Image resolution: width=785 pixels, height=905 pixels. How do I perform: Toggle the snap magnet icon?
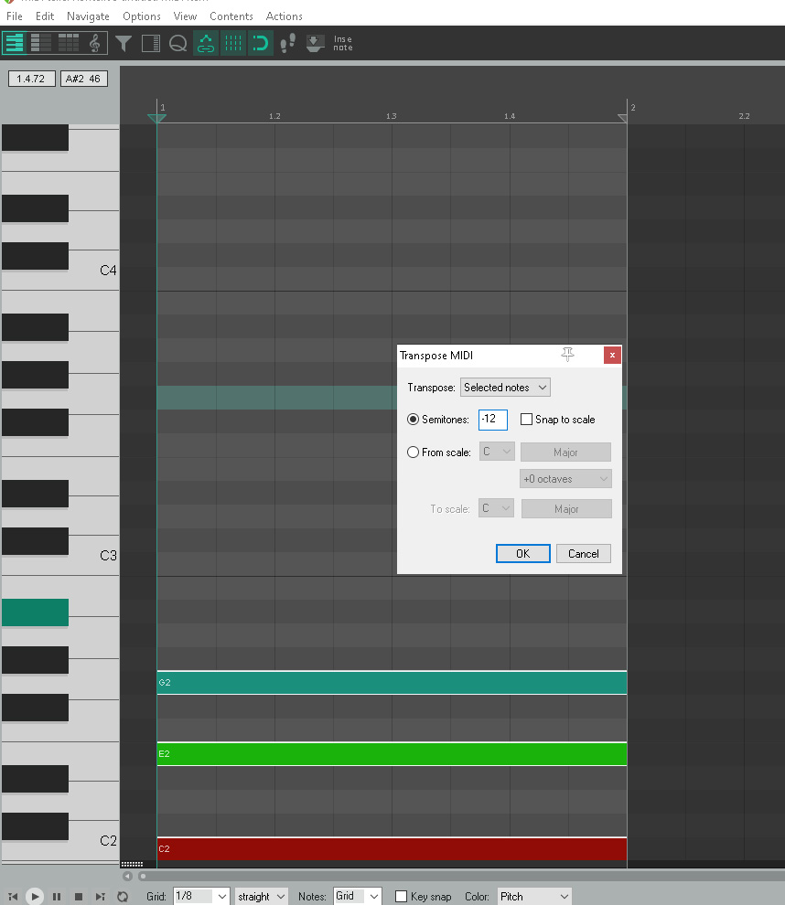[x=260, y=43]
